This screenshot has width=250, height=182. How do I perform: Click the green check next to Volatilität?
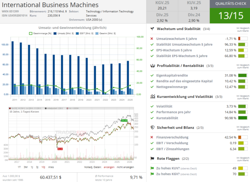[x=152, y=106]
